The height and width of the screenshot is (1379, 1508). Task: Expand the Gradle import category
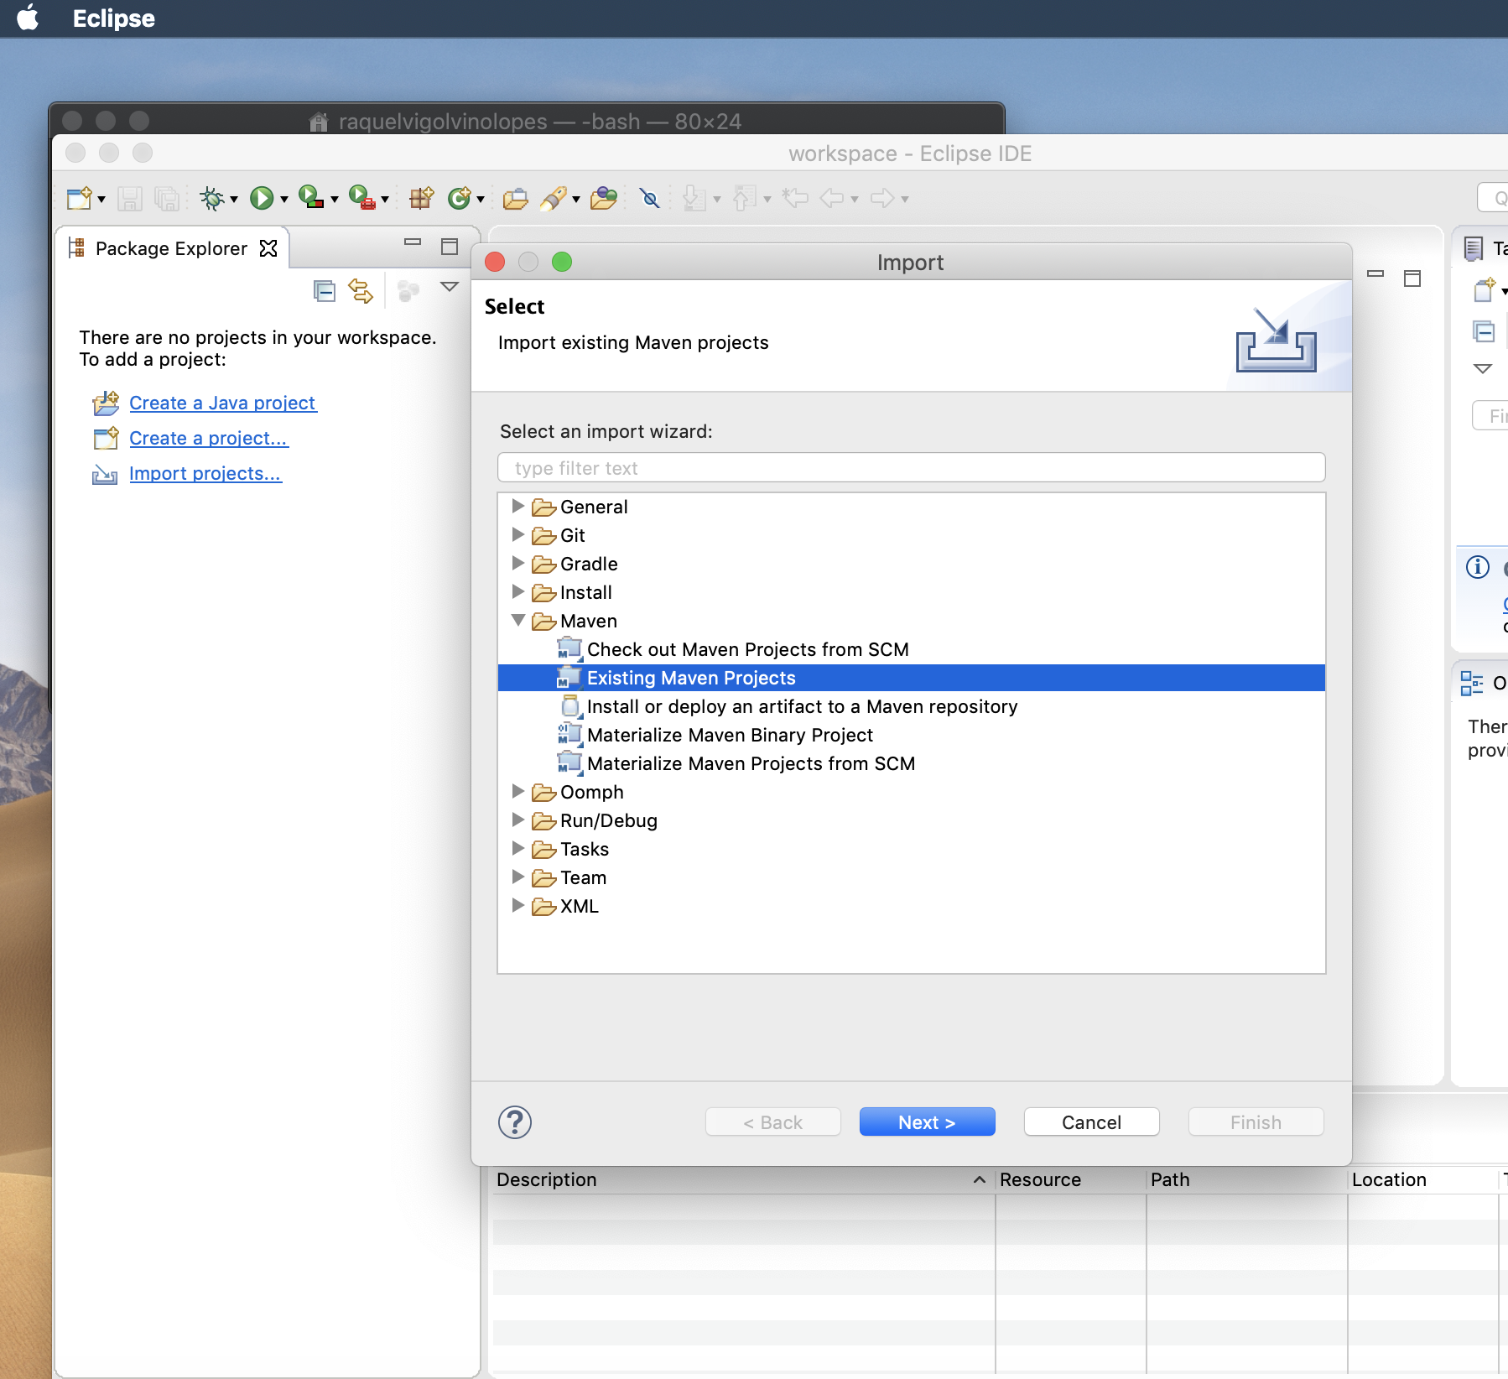point(518,563)
